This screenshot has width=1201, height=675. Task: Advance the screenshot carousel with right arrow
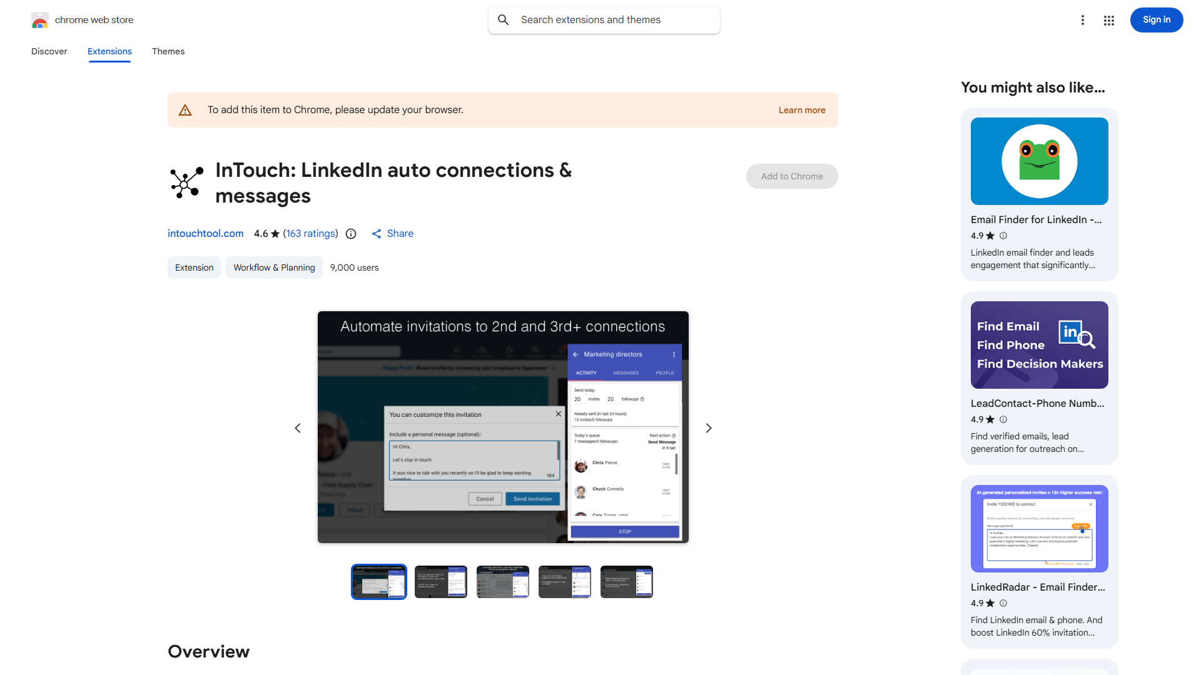coord(708,427)
